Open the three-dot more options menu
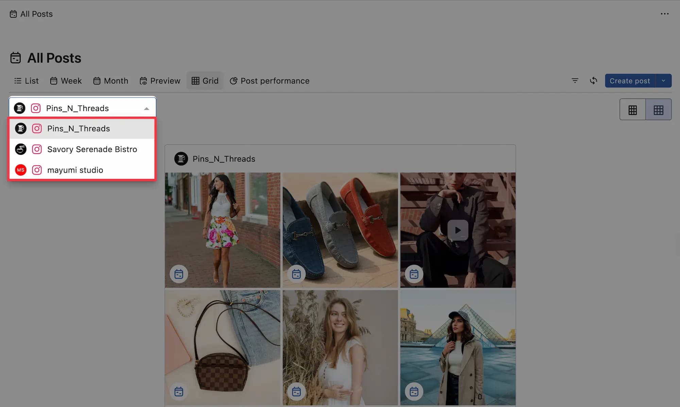The height and width of the screenshot is (407, 680). (x=665, y=14)
